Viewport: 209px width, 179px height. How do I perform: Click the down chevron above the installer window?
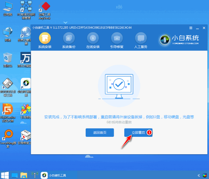click(x=66, y=22)
